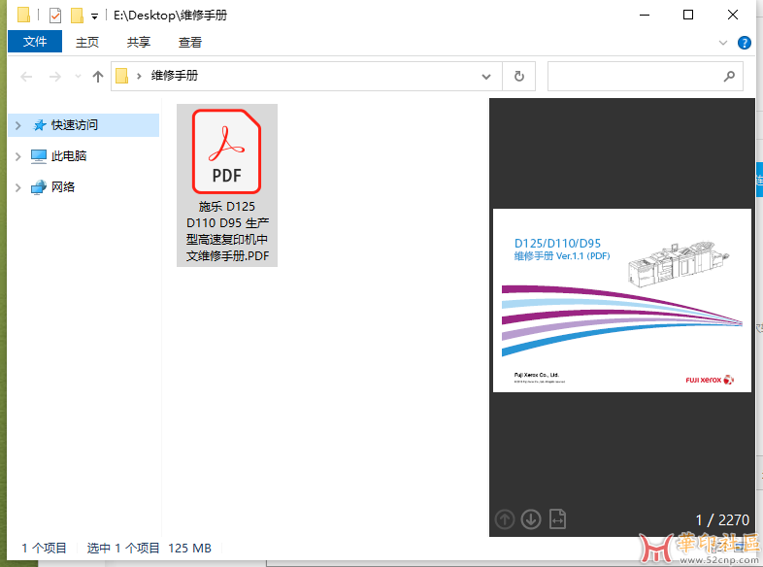
Task: Click the 125 MB size in status bar
Action: click(189, 549)
